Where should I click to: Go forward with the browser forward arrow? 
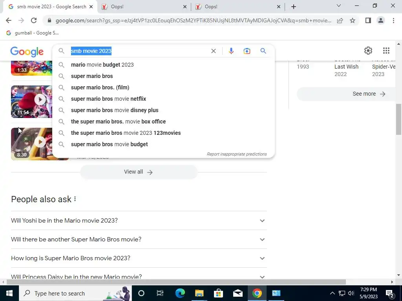click(21, 20)
